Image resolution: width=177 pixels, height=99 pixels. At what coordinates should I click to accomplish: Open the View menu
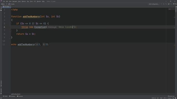tap(10, 1)
